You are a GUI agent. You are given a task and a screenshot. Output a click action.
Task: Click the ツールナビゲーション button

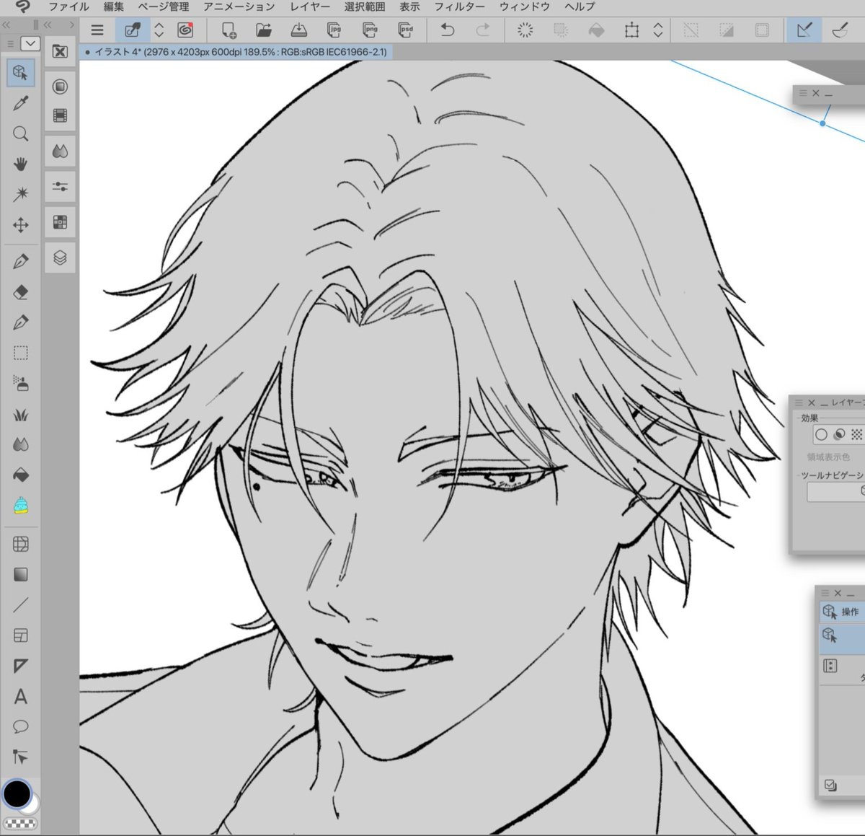835,491
